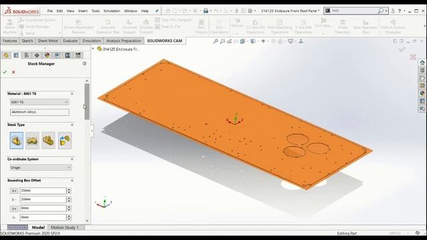Click Zoom to Fit in view toolbar
The image size is (427, 240).
click(x=216, y=41)
